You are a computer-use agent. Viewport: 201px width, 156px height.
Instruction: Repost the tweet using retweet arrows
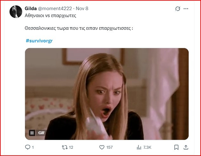pos(65,147)
